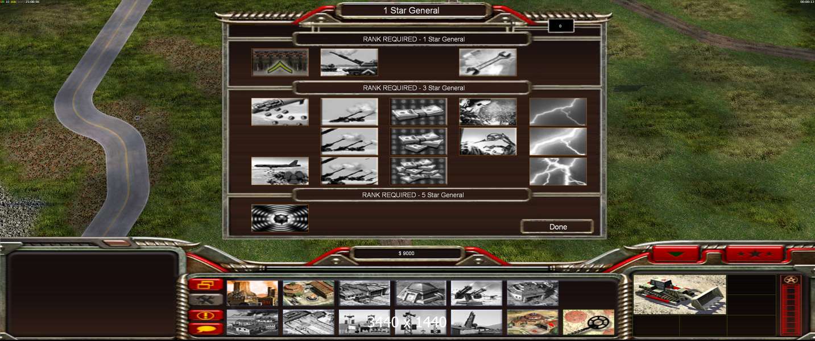Viewport: 815px width, 341px height.
Task: Click the greyed smoking factory building icon
Action: (252, 322)
